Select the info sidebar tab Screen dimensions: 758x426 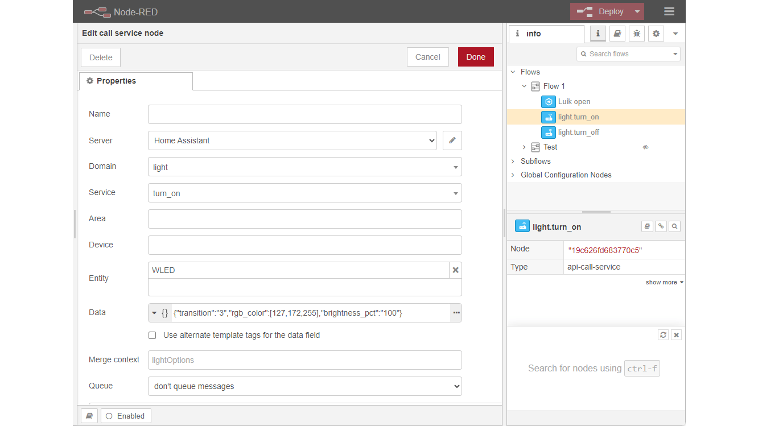point(546,34)
